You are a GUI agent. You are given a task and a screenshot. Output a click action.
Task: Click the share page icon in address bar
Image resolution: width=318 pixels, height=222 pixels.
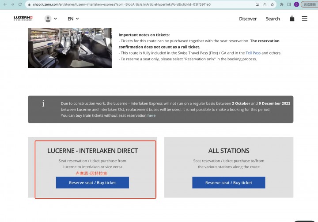click(x=265, y=4)
